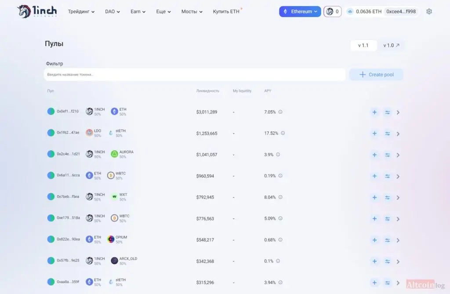Add liquidity to 1INCH/WXT pool
450x294 pixels.
[x=374, y=197]
